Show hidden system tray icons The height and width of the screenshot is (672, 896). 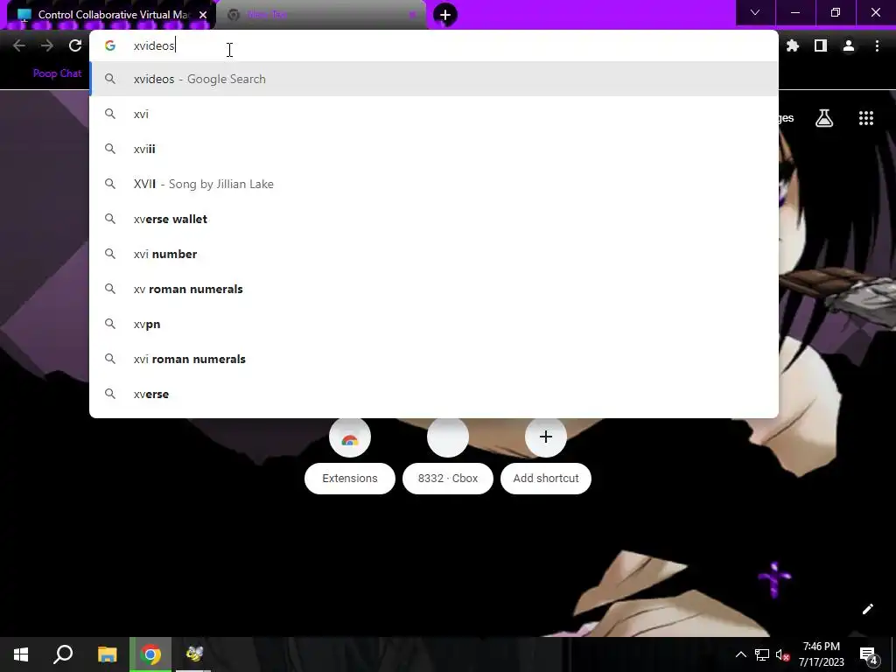coord(740,654)
